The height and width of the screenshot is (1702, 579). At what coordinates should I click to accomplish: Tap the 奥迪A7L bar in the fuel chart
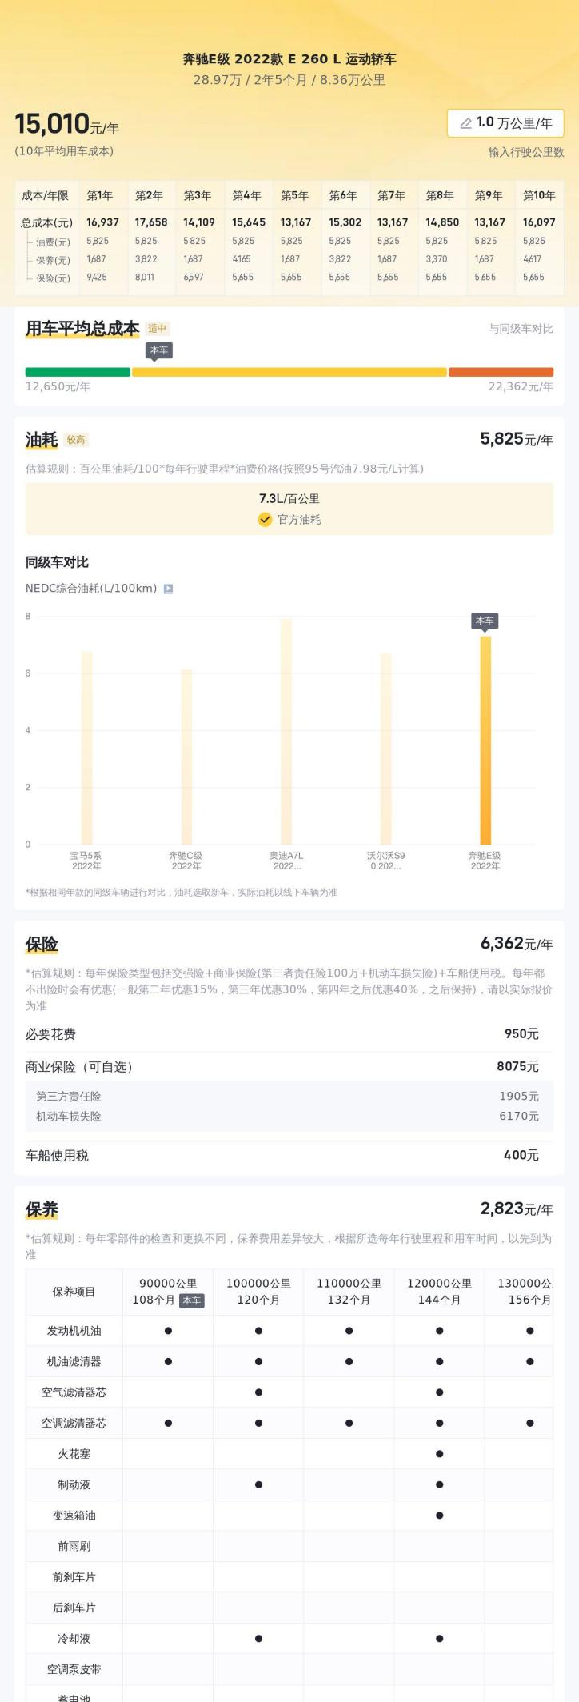point(286,731)
